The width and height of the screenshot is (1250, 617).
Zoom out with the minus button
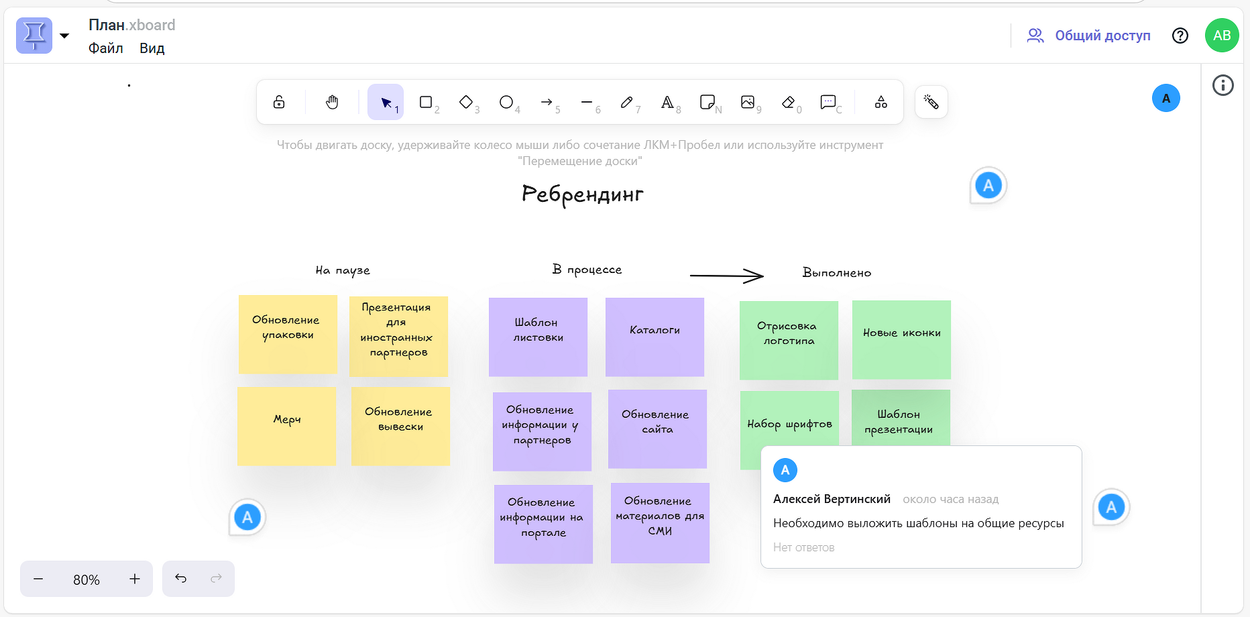tap(38, 579)
